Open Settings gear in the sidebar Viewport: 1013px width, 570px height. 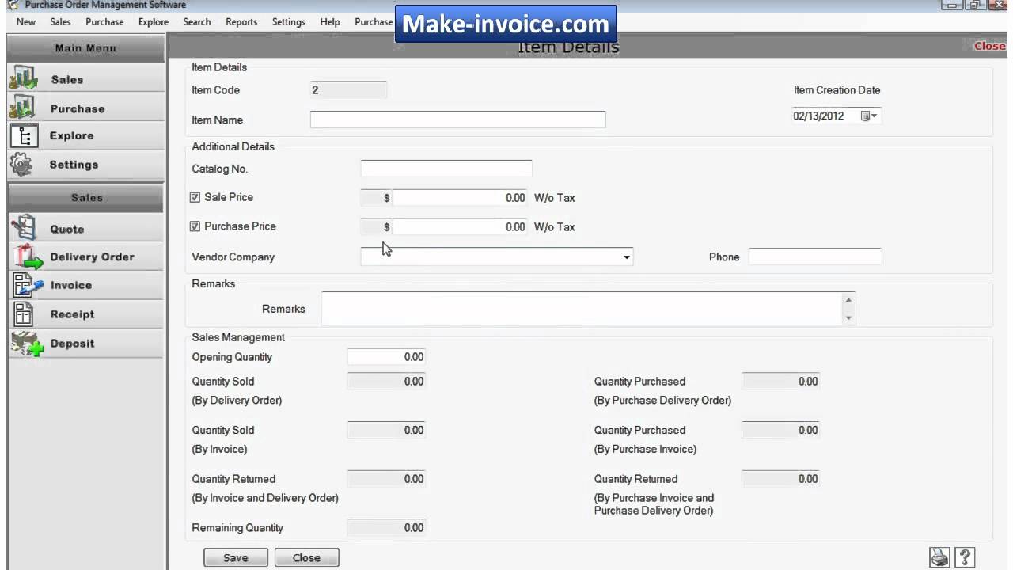[85, 165]
